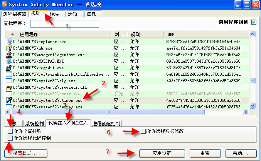Image resolution: width=261 pixels, height=161 pixels.
Task: Select the system32\csrss.exe row
Action: (x=127, y=94)
